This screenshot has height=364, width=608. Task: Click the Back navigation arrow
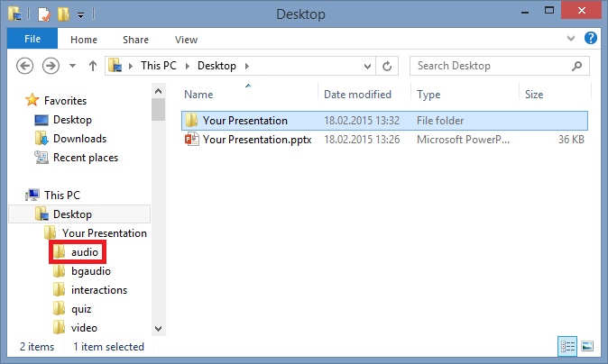(25, 66)
